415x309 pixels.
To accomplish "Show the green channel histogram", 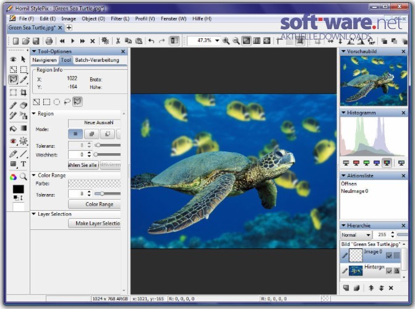I will (366, 163).
